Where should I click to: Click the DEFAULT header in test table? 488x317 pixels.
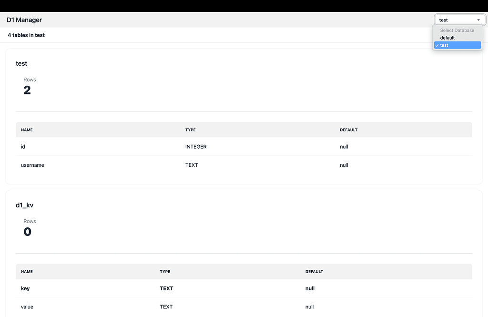(x=348, y=130)
